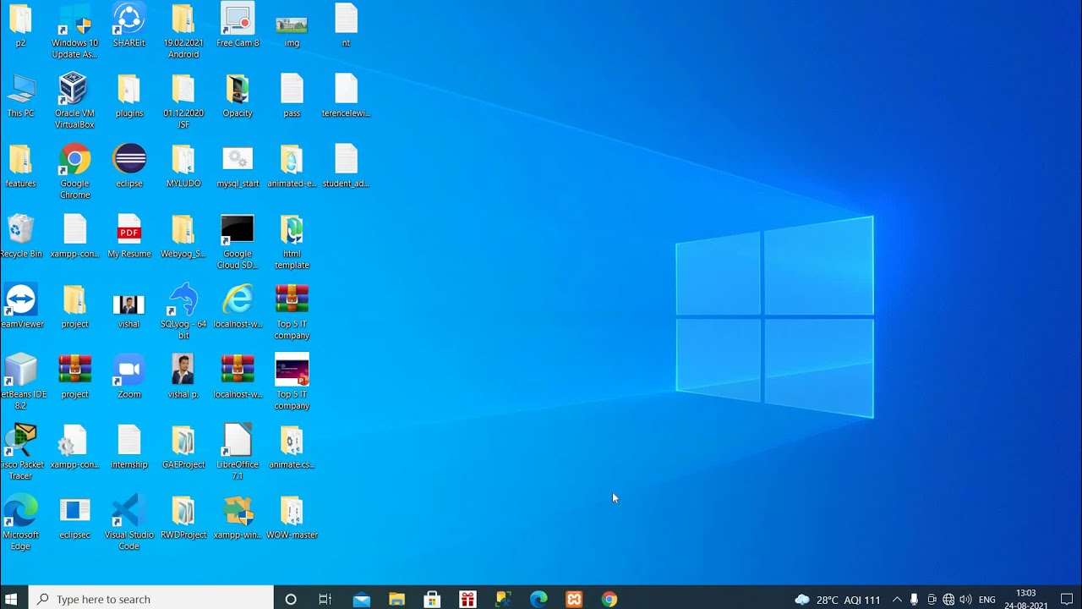Open the Windows Start menu
1082x609 pixels.
pos(12,599)
